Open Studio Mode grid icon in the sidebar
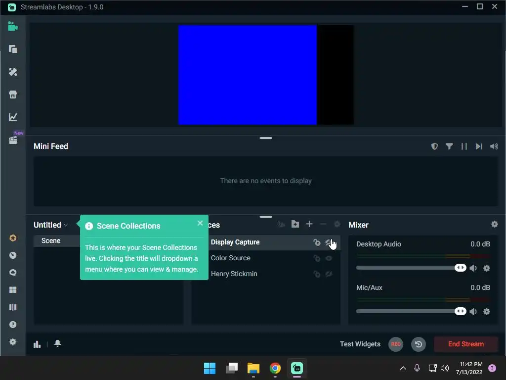The image size is (506, 380). coord(13,290)
